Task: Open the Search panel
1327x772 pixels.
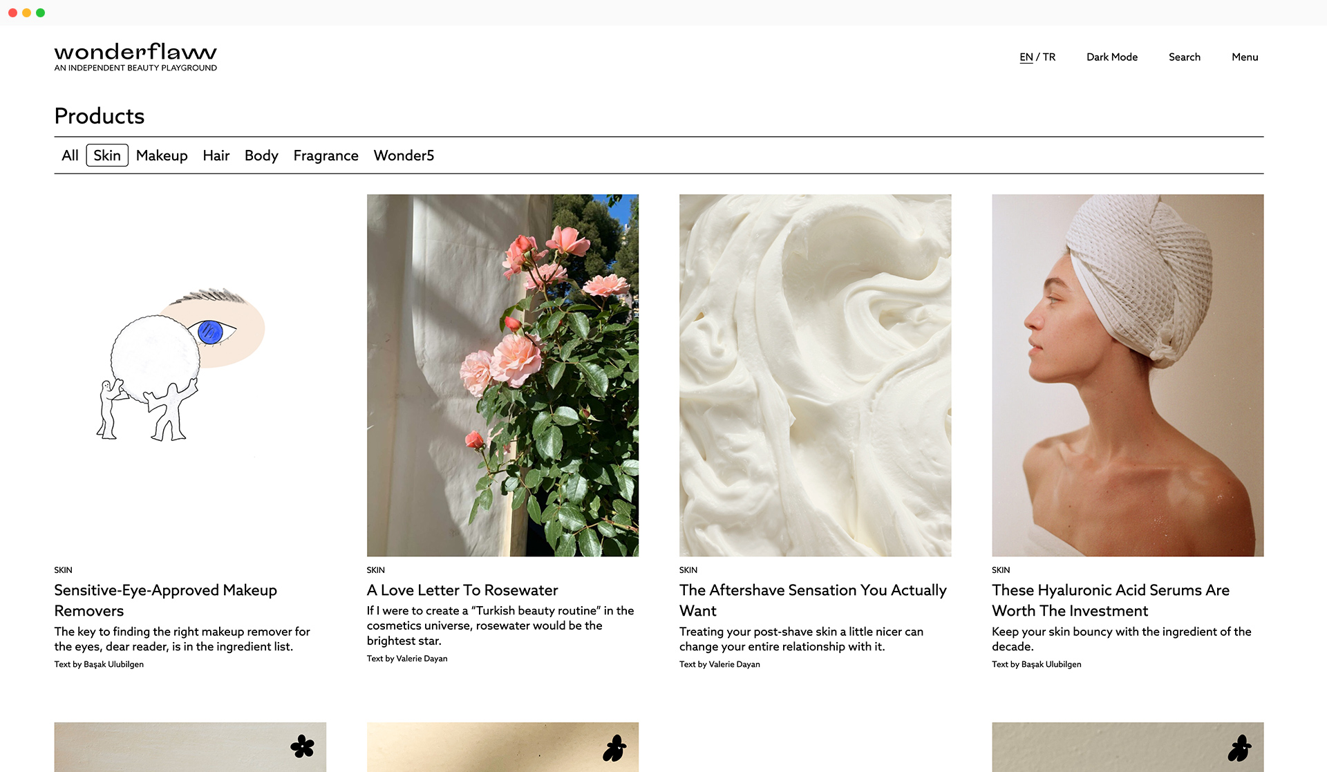Action: coord(1184,57)
